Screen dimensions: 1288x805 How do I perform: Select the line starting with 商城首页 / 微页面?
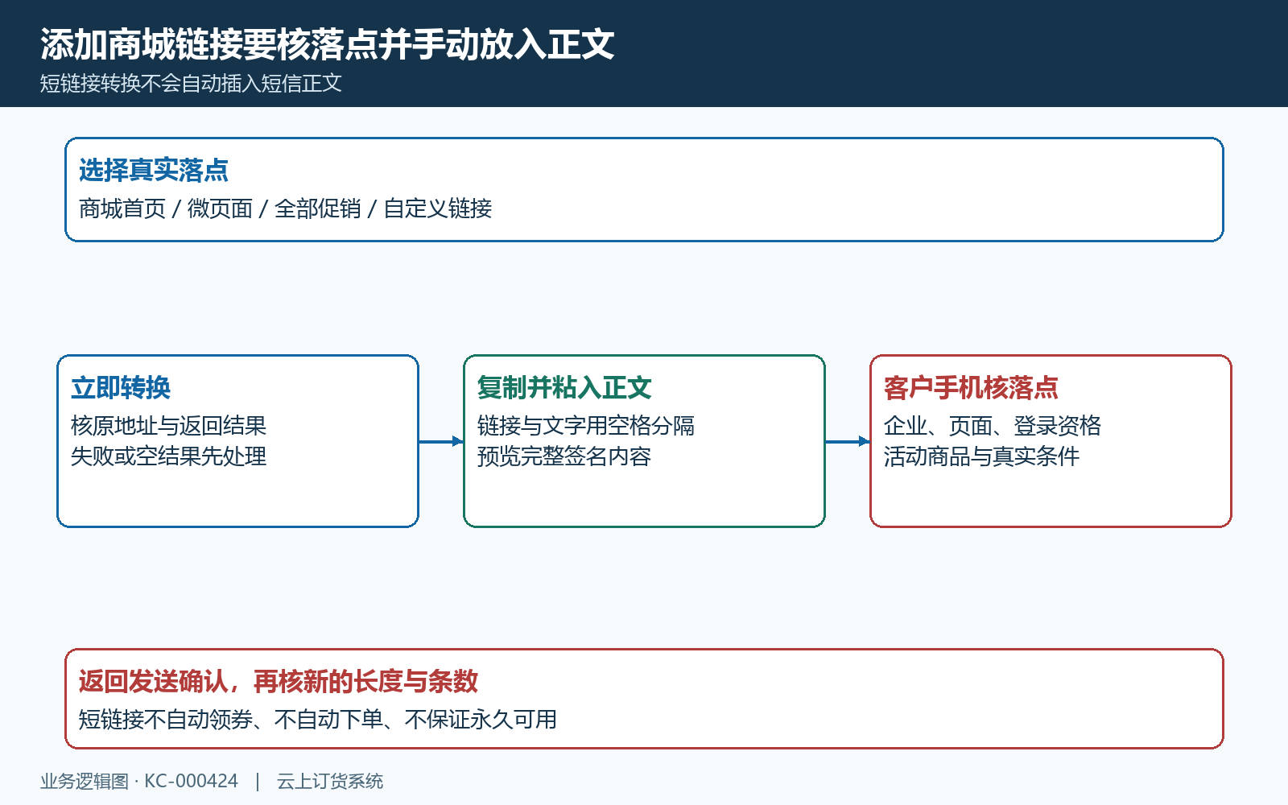coord(286,208)
